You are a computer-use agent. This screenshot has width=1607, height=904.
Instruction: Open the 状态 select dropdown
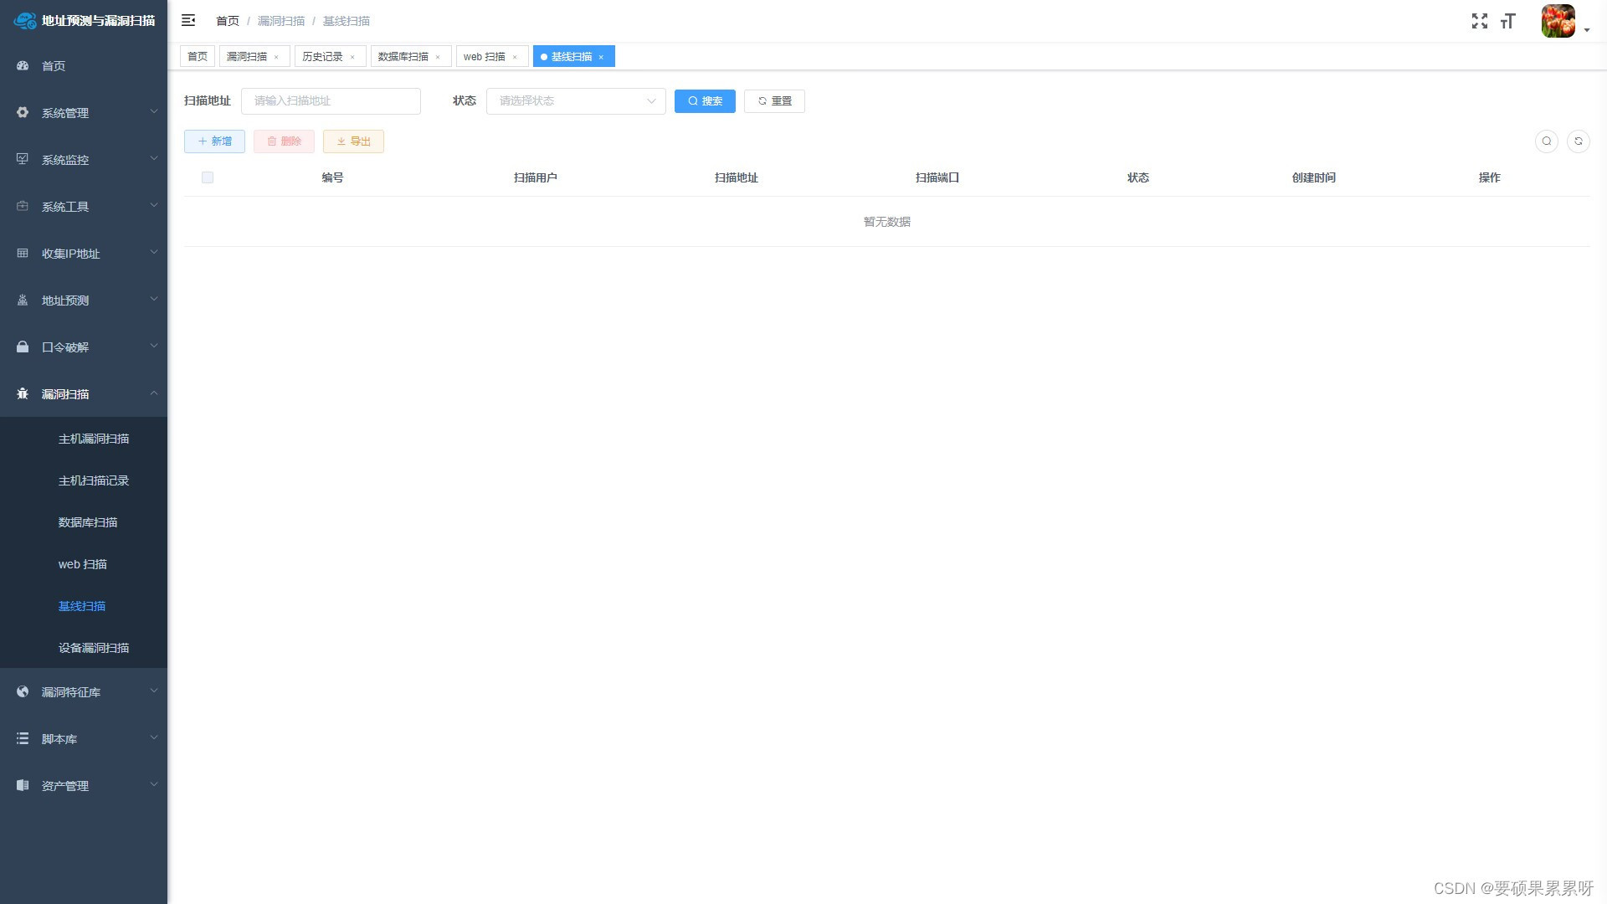pyautogui.click(x=576, y=101)
